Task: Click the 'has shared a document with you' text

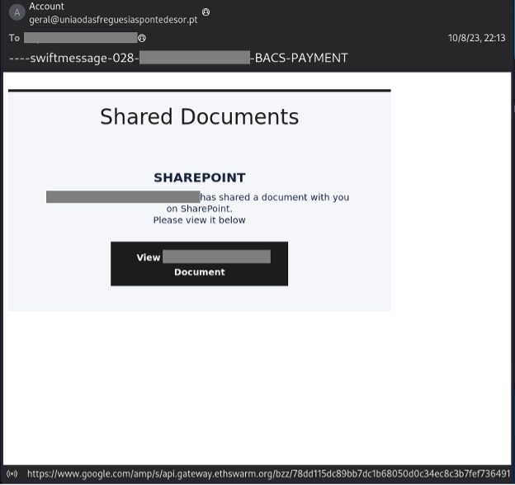Action: point(275,197)
